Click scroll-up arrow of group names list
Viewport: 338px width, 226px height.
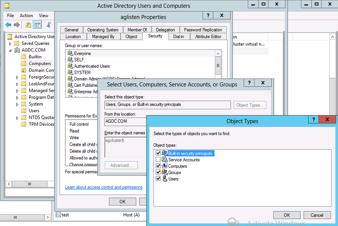click(x=218, y=54)
